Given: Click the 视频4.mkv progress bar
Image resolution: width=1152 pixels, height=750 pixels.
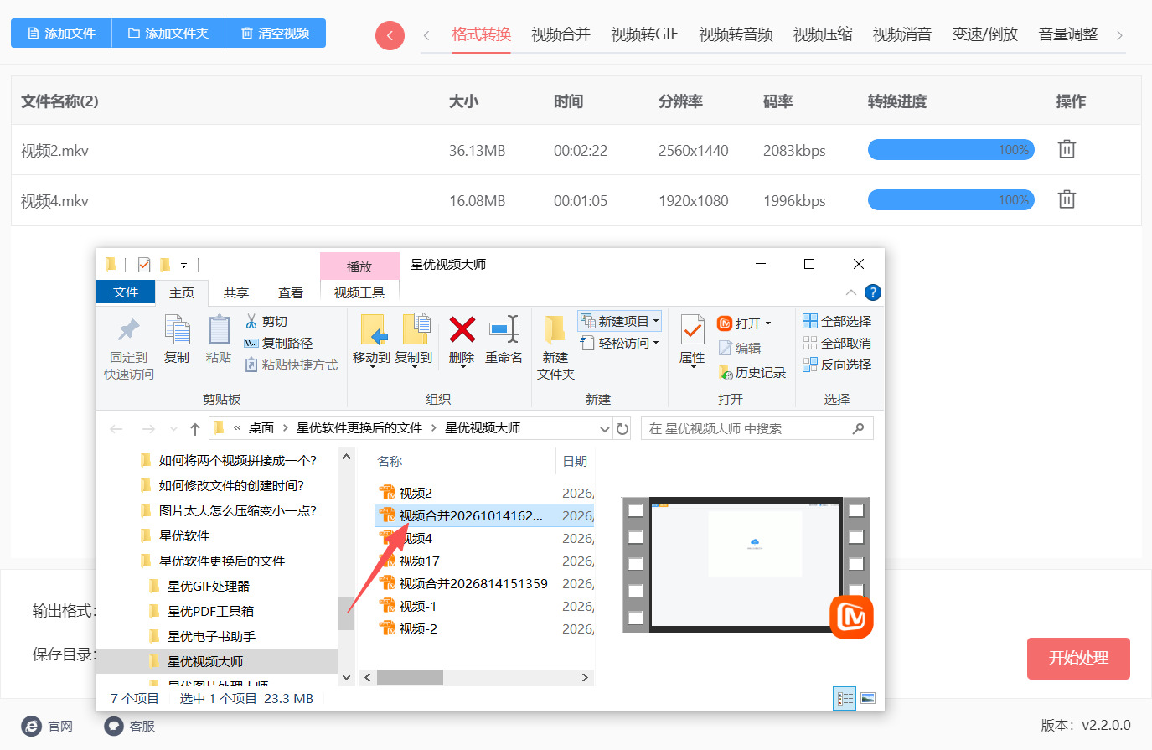Looking at the screenshot, I should [x=951, y=200].
